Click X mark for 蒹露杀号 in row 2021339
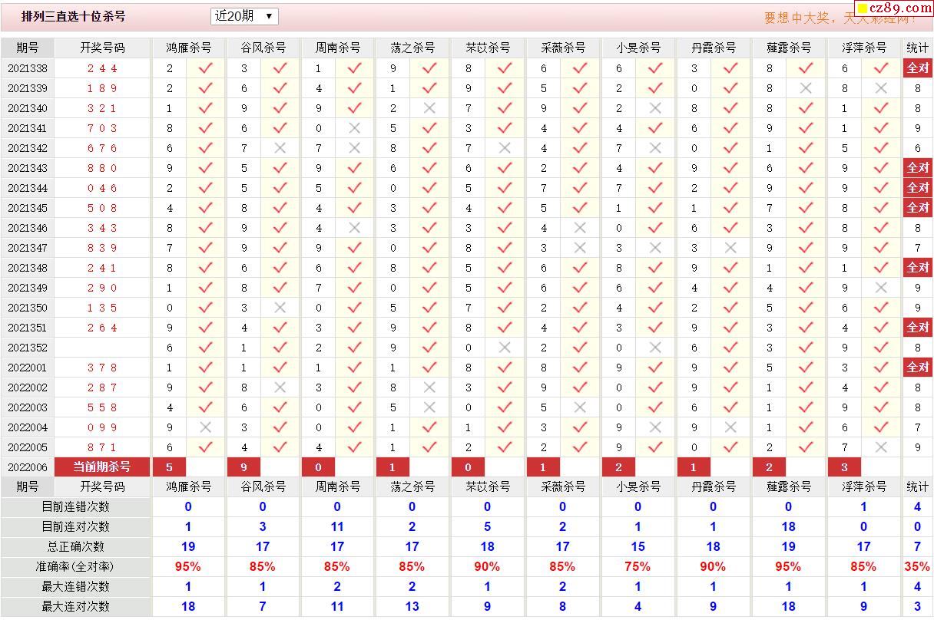 (x=806, y=88)
